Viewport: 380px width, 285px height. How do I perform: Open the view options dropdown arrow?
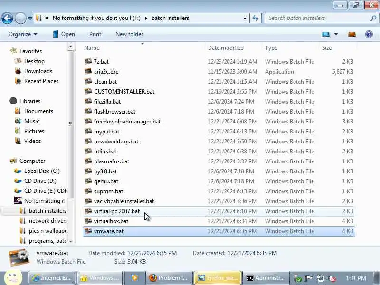pos(336,34)
